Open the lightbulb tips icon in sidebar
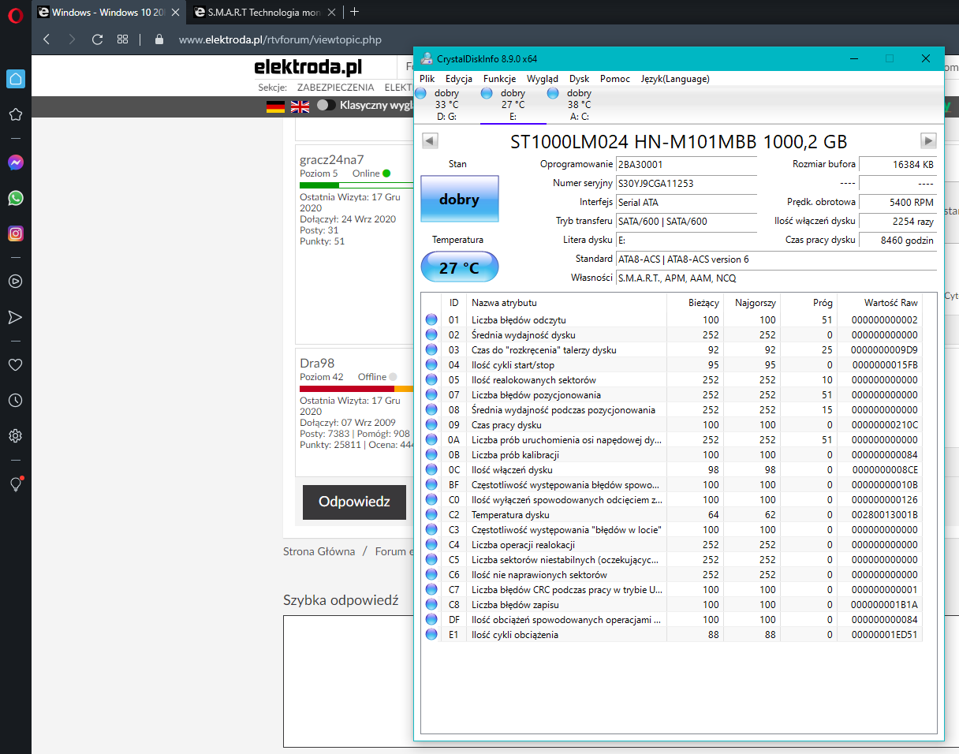 [x=15, y=484]
